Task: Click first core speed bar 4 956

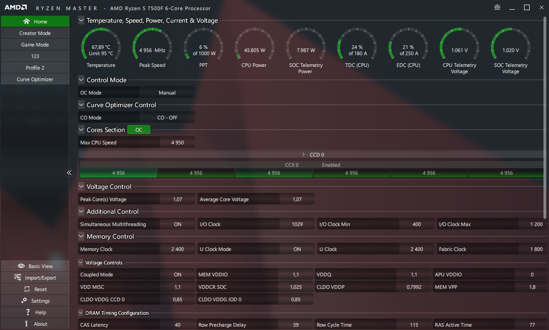Action: point(119,173)
